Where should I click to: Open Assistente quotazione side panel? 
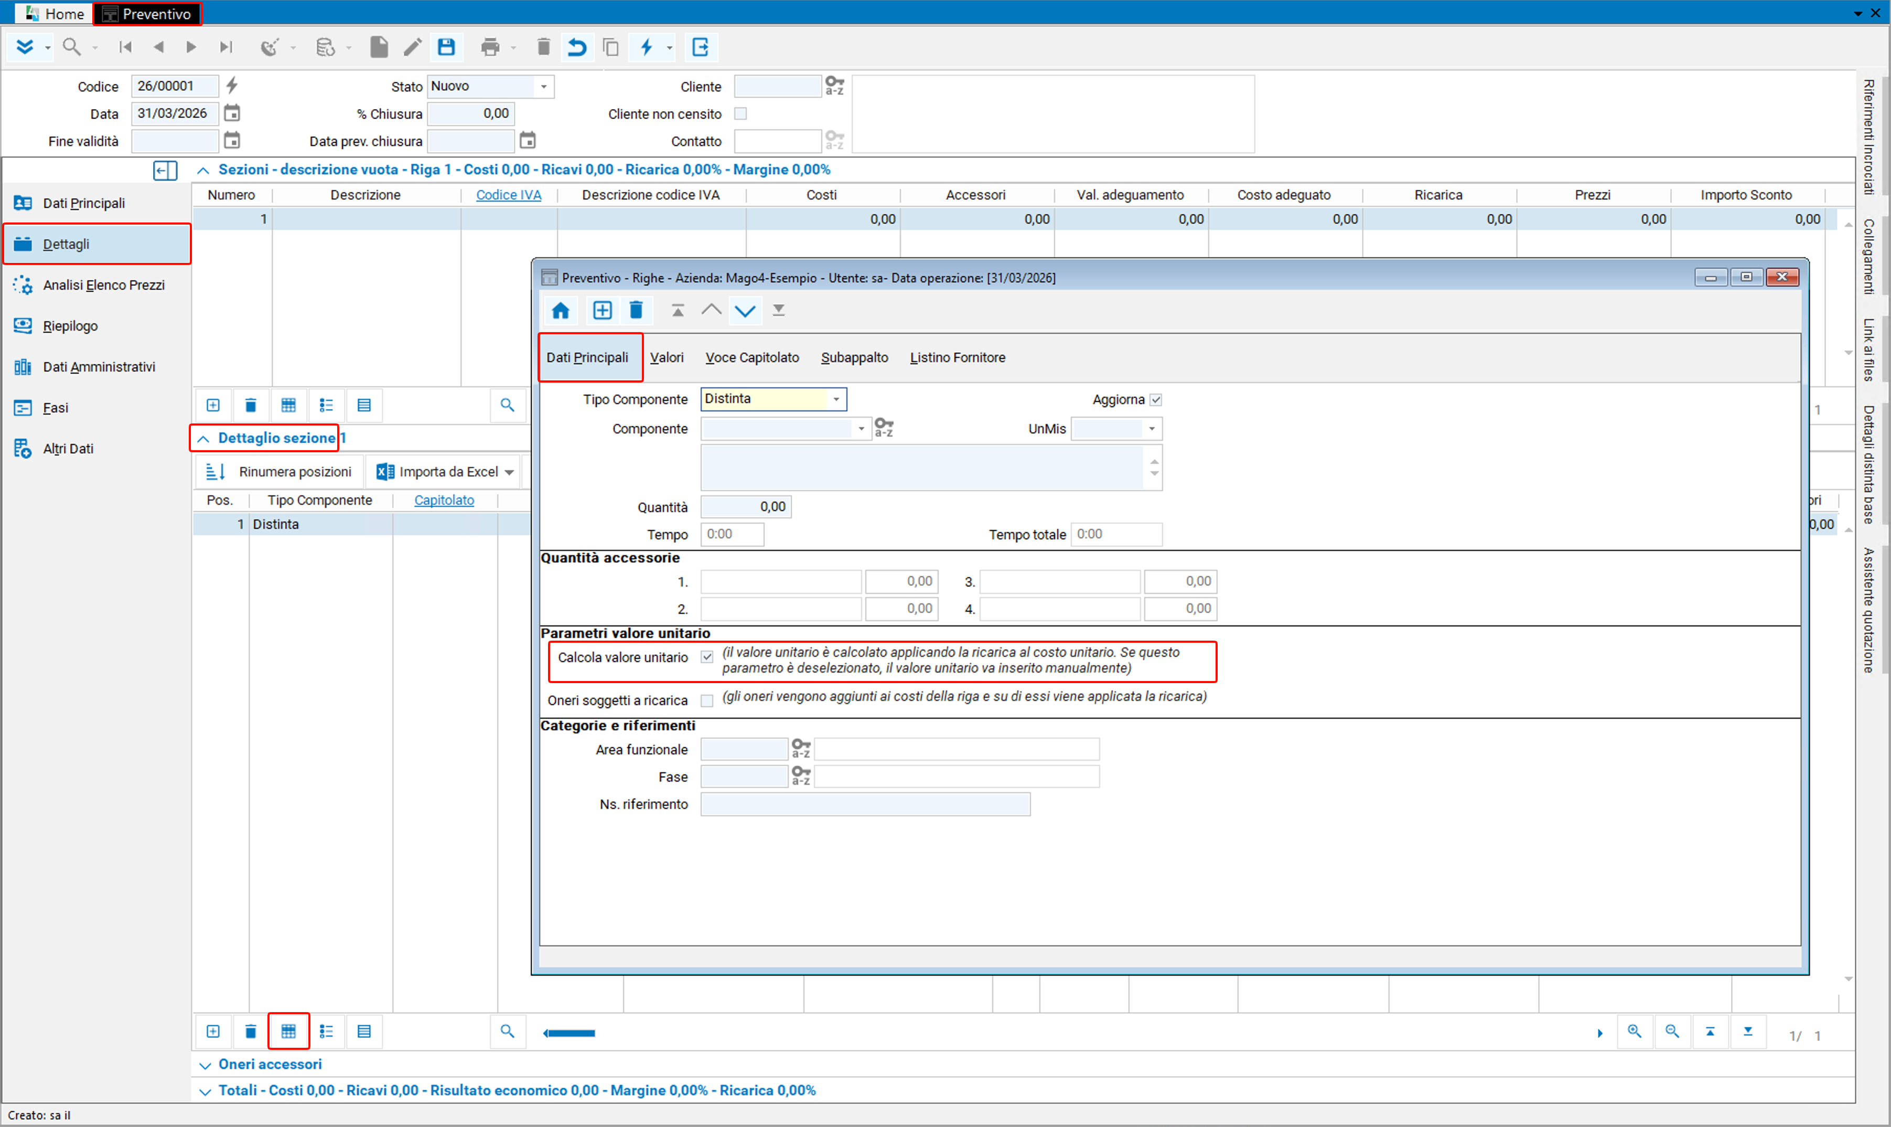1868,610
